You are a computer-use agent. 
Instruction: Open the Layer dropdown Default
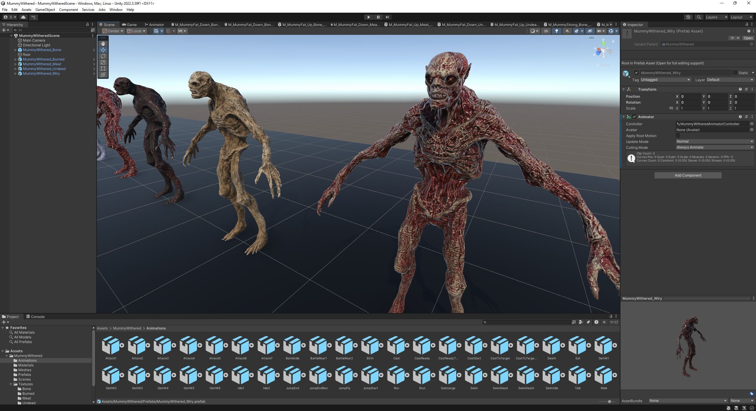(x=730, y=80)
